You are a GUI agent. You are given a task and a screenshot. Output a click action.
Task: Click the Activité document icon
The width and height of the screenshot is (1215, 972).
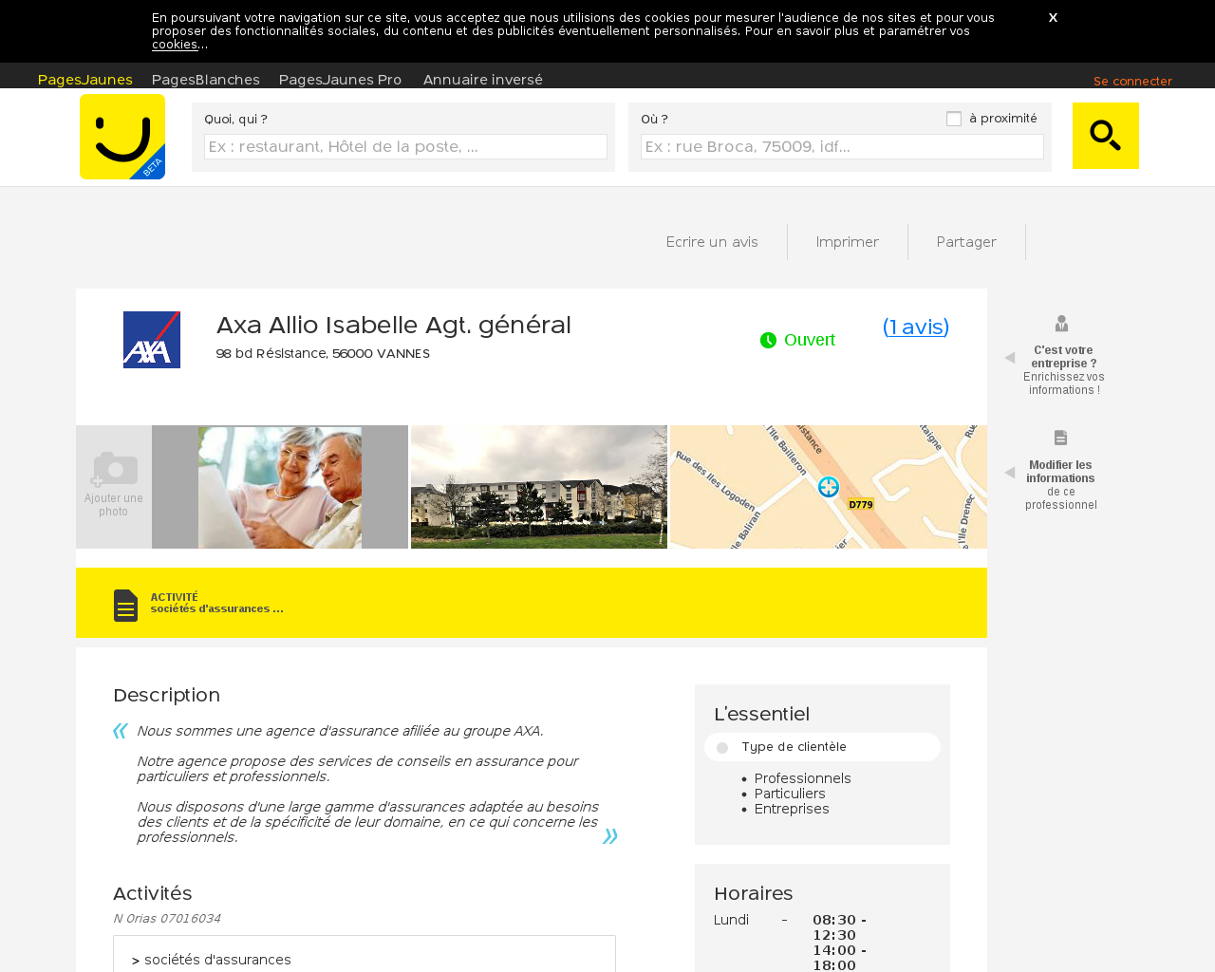125,606
